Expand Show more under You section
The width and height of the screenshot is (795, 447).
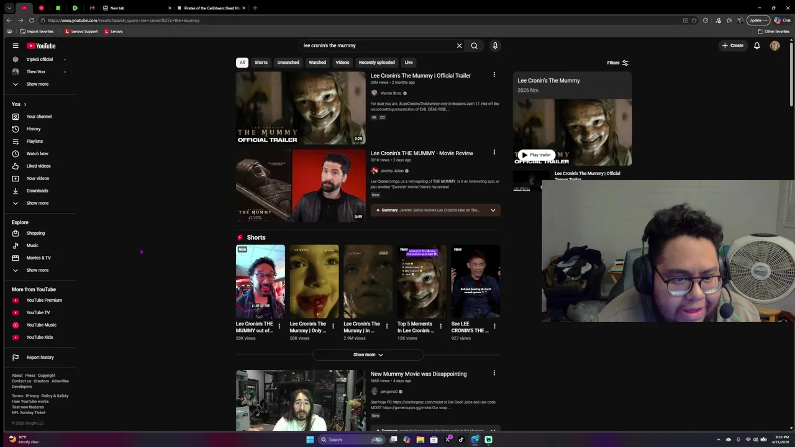(37, 203)
